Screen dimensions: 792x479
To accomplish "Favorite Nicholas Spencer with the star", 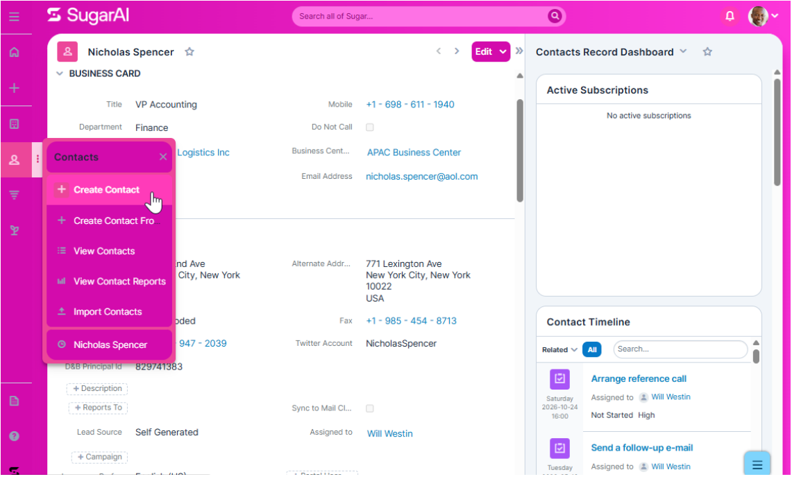I will click(x=189, y=51).
